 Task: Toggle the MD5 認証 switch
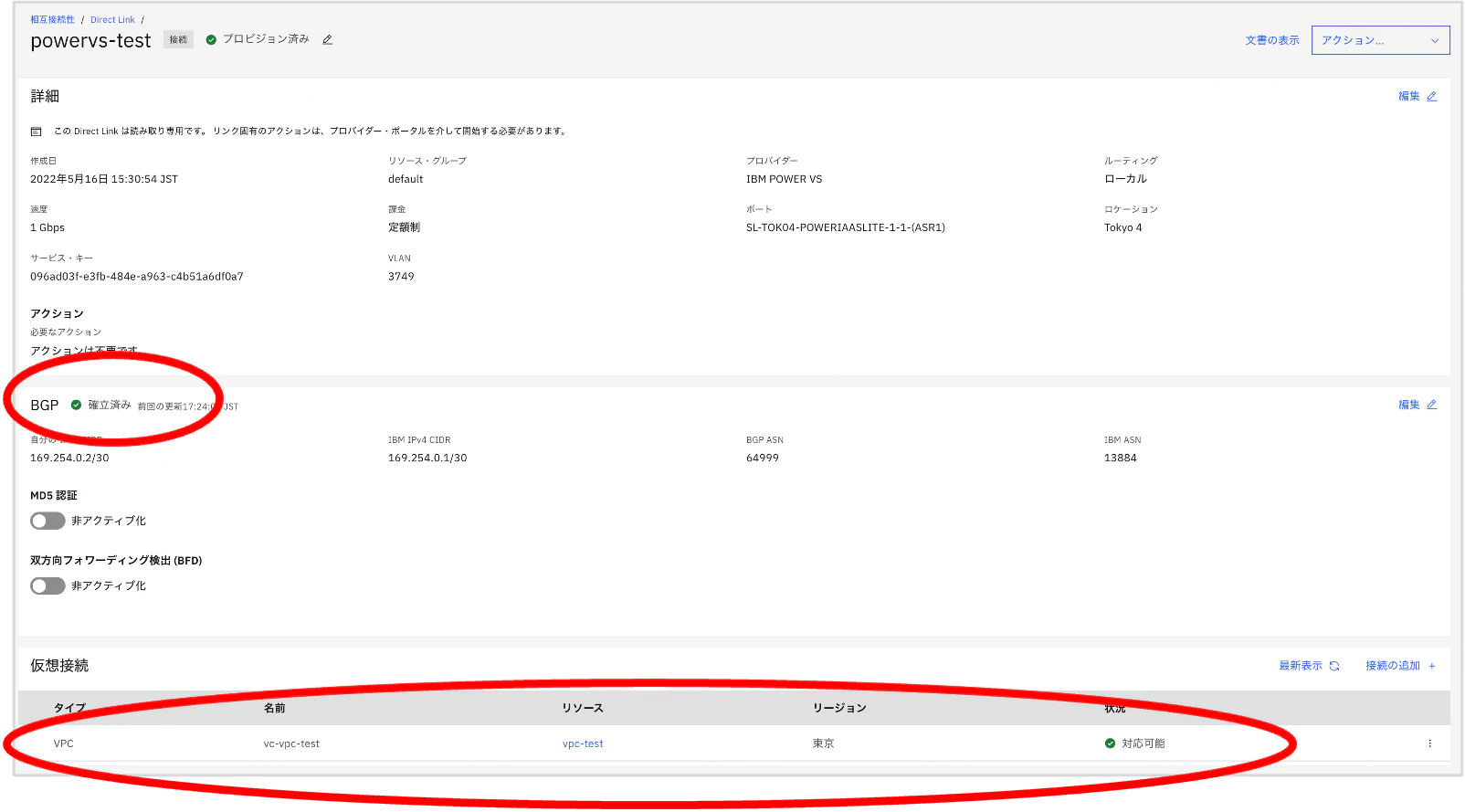click(x=47, y=521)
